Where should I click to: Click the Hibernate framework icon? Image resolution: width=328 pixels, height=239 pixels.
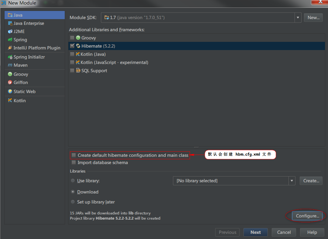(78, 46)
